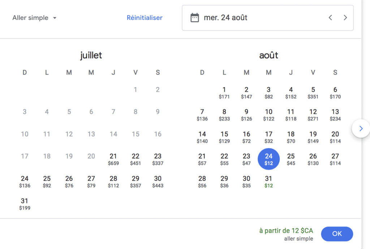370x249 pixels.
Task: Choose August 30 priced at $35
Action: coord(246,182)
